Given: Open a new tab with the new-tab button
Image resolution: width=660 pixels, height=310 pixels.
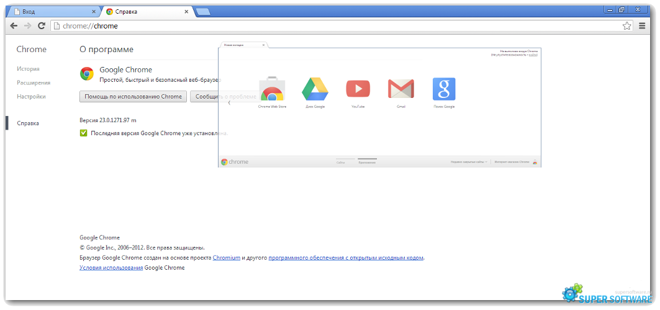Looking at the screenshot, I should [x=203, y=12].
